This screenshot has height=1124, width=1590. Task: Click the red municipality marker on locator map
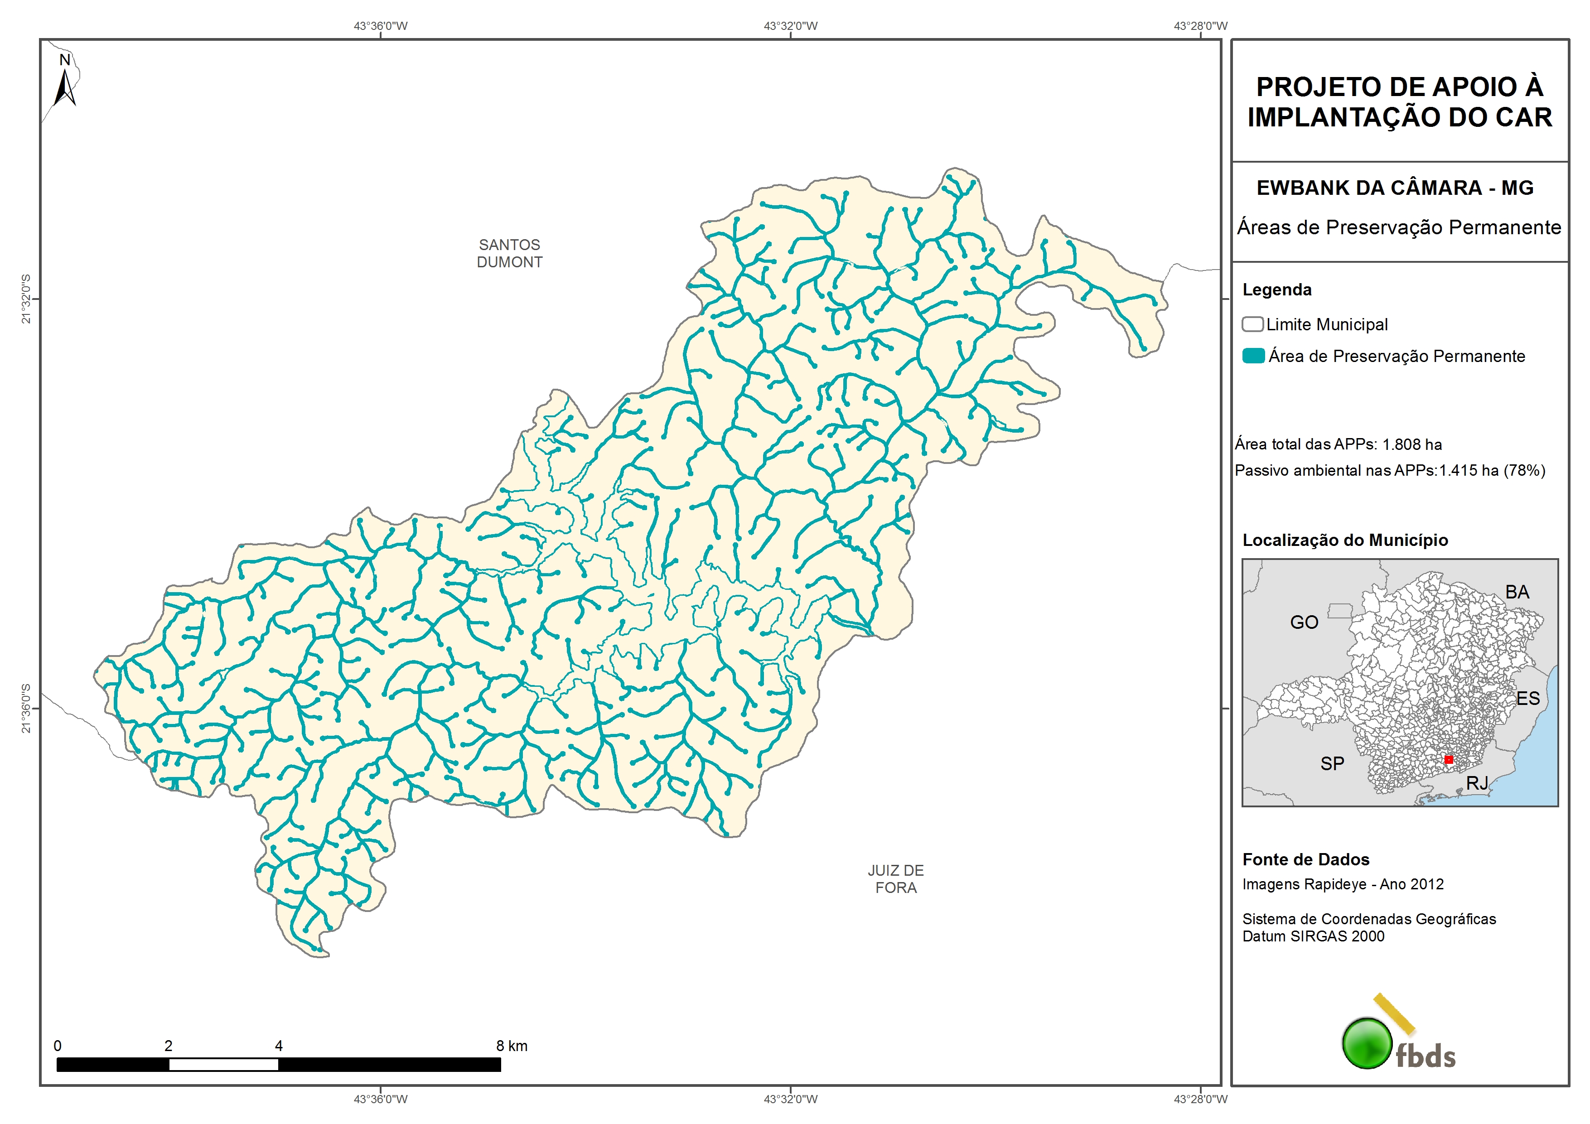[1448, 760]
